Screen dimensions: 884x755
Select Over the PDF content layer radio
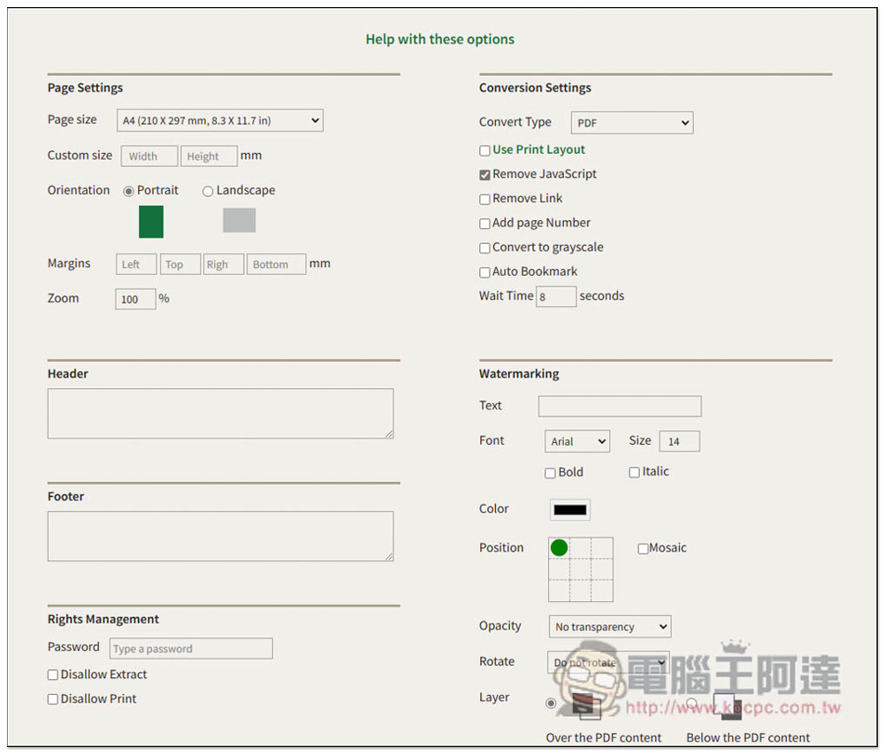coord(551,703)
